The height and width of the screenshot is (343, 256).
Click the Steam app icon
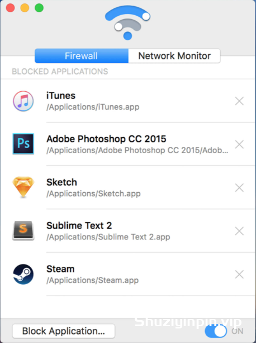pos(23,274)
